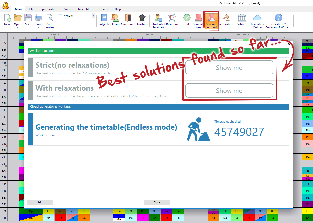Select the 8.G row header

[x=4, y=211]
